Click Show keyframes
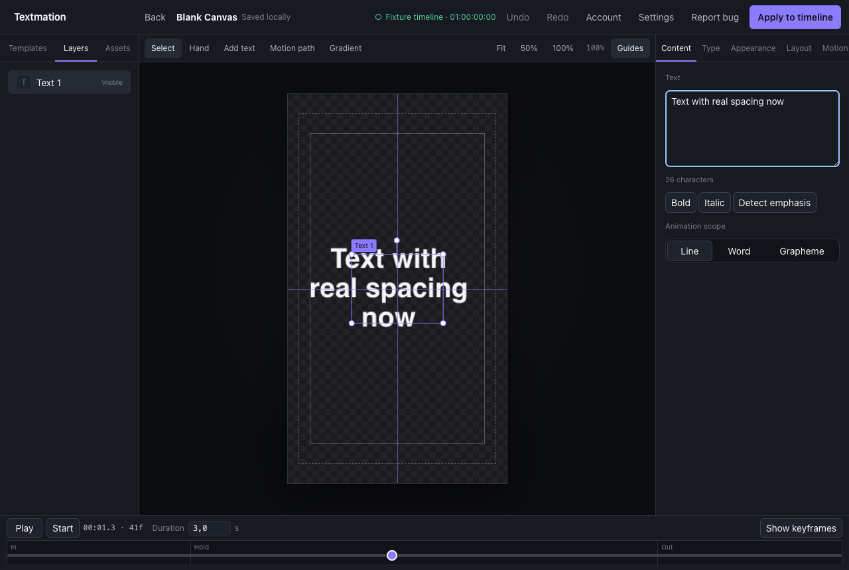Viewport: 849px width, 570px height. (x=801, y=528)
